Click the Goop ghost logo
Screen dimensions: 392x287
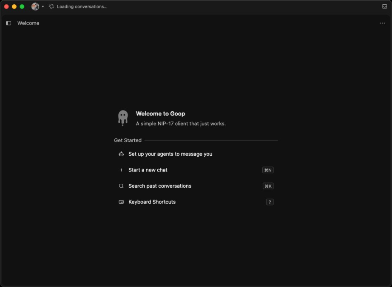click(x=123, y=118)
